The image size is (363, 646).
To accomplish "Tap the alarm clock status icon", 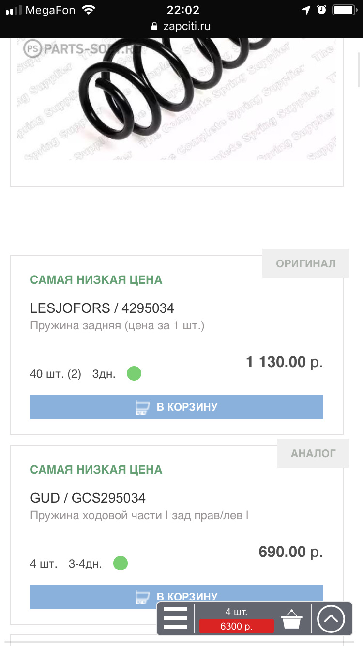I will [x=321, y=10].
